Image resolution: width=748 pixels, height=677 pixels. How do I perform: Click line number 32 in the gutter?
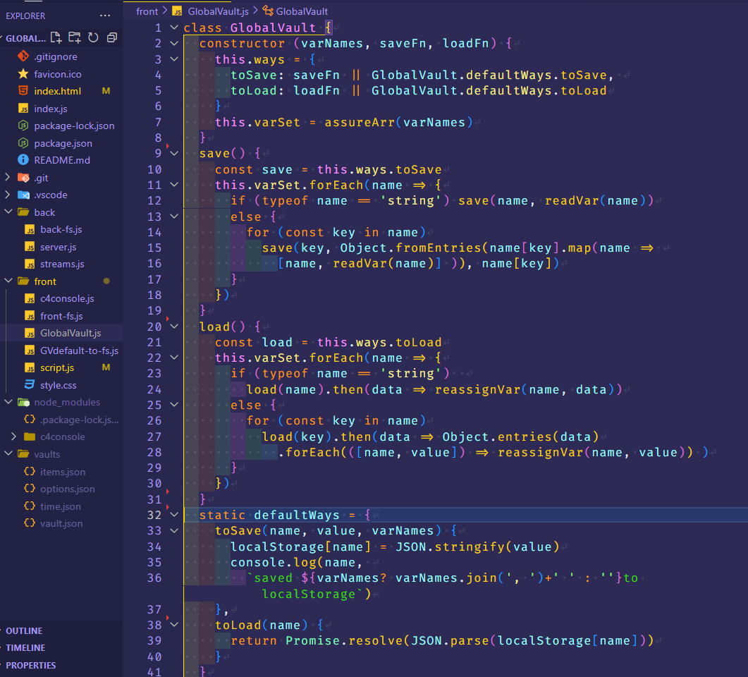point(154,516)
